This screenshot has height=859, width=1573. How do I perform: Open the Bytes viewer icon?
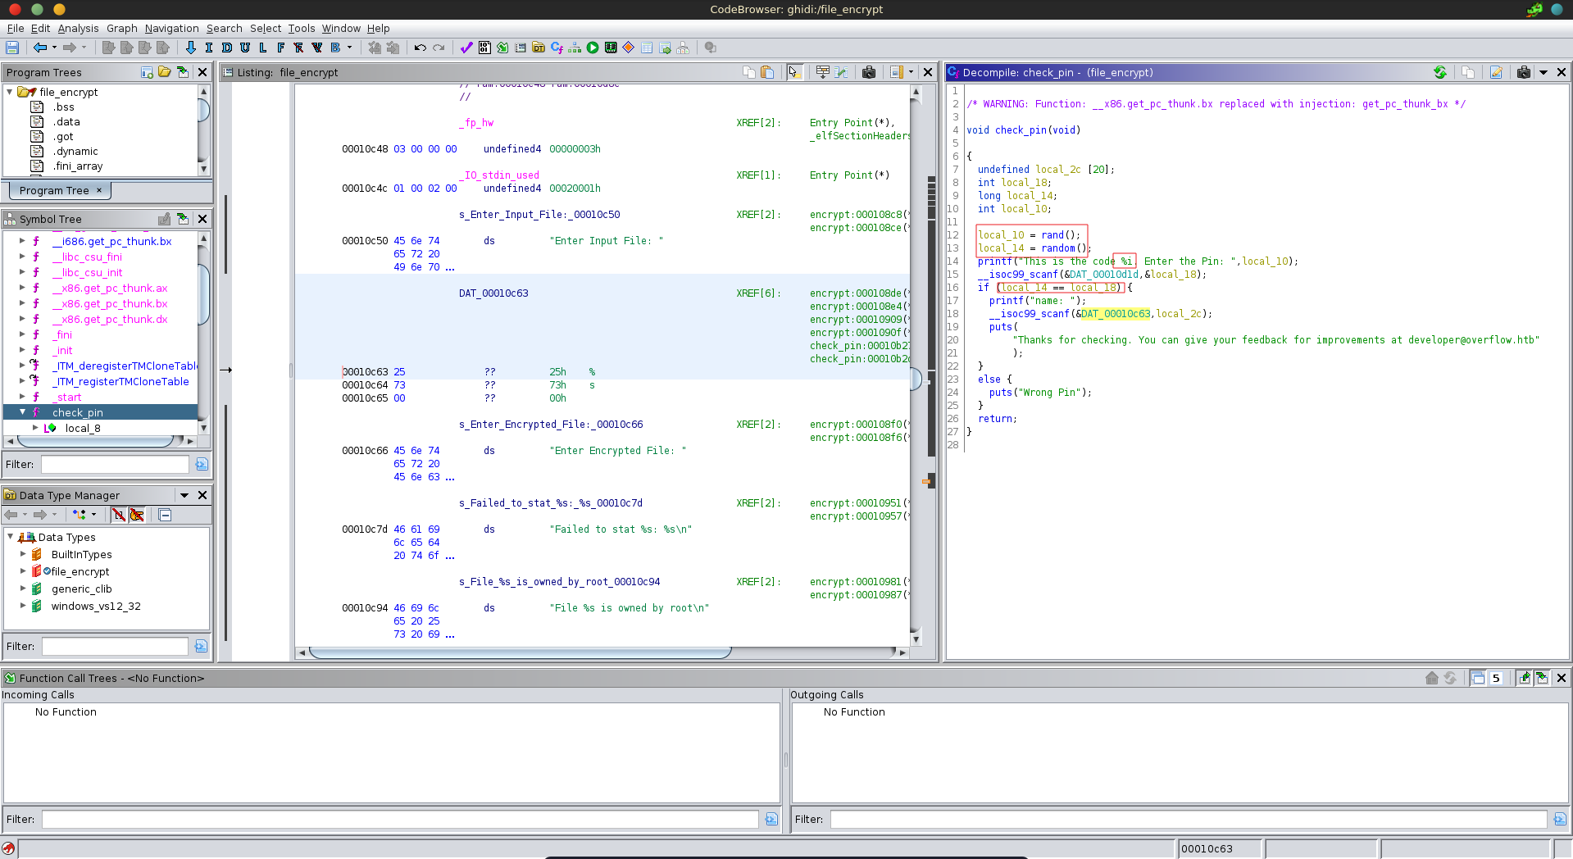484,48
